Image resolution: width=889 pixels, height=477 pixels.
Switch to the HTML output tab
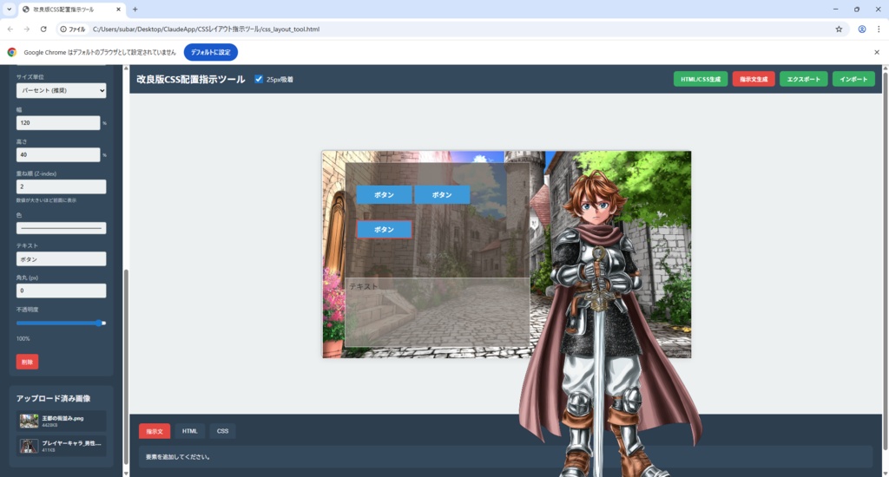click(189, 431)
